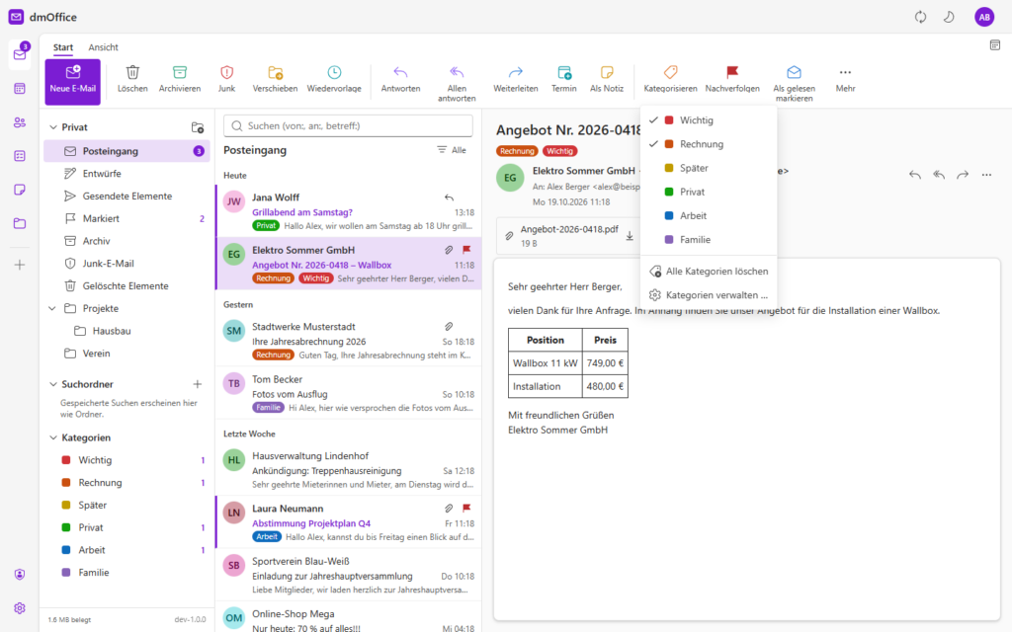
Task: Click reading pane reply arrow
Action: pyautogui.click(x=914, y=175)
